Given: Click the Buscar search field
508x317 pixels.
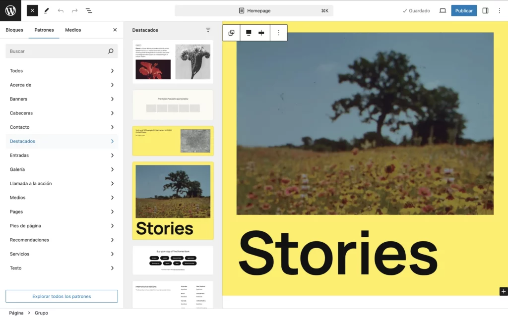Looking at the screenshot, I should [x=57, y=51].
